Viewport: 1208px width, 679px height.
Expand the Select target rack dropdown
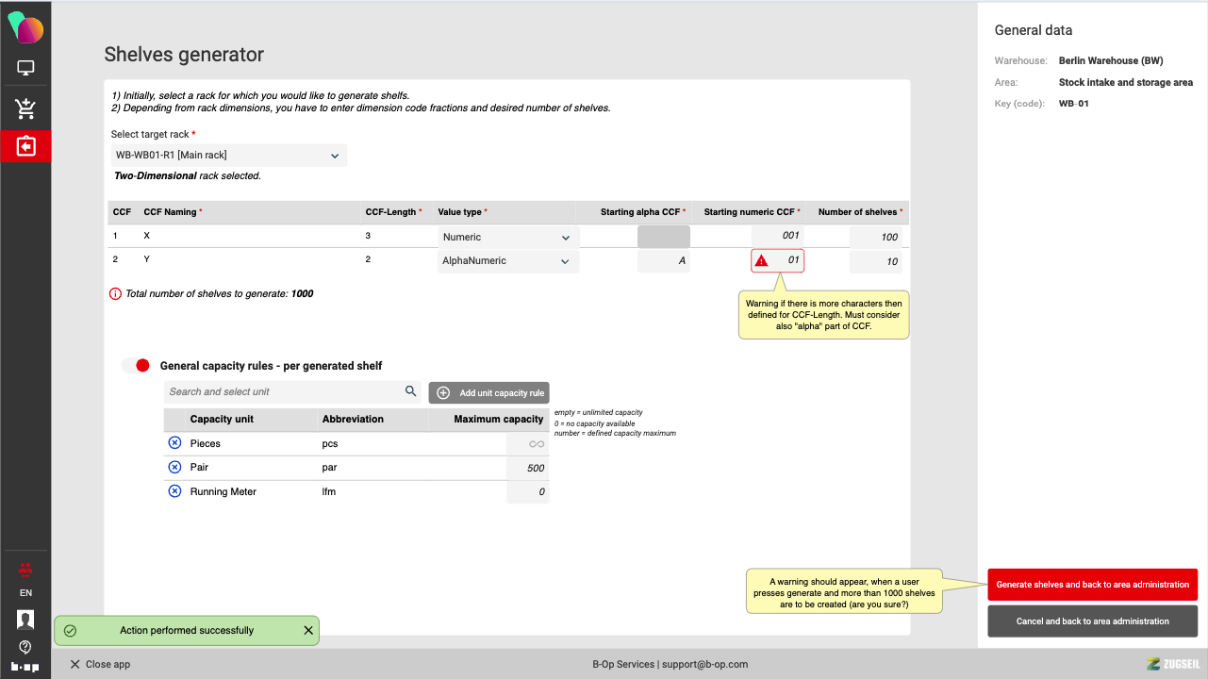228,156
